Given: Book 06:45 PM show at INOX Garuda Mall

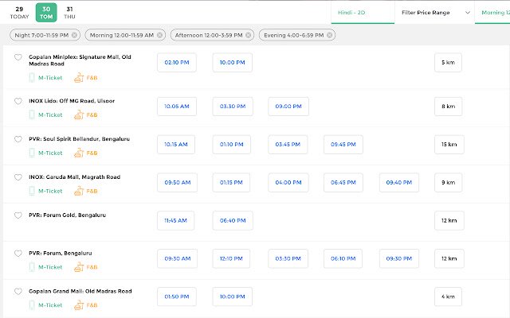Looking at the screenshot, I should coord(343,182).
